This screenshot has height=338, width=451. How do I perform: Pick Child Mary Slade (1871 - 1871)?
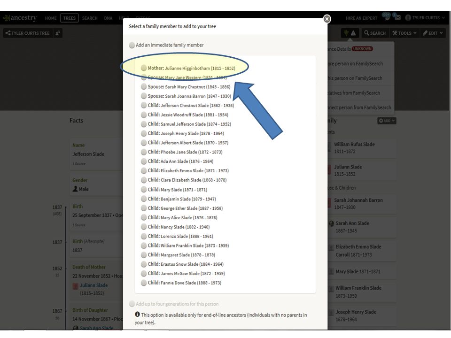coord(144,189)
